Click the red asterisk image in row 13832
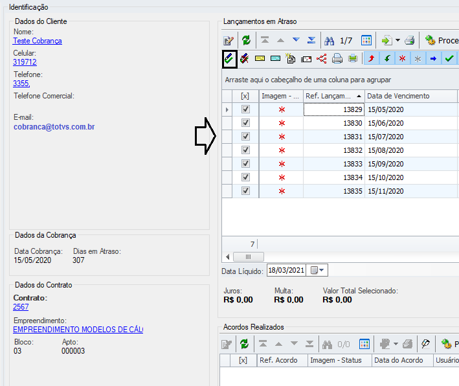Viewport: 459px width, 386px height. click(x=282, y=150)
